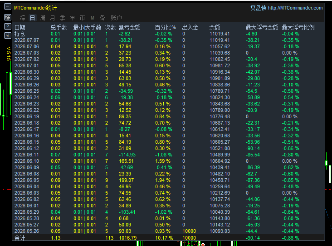Open the 季 quarterly tab
Image resolution: width=332 pixels, height=246 pixels.
coord(62,18)
